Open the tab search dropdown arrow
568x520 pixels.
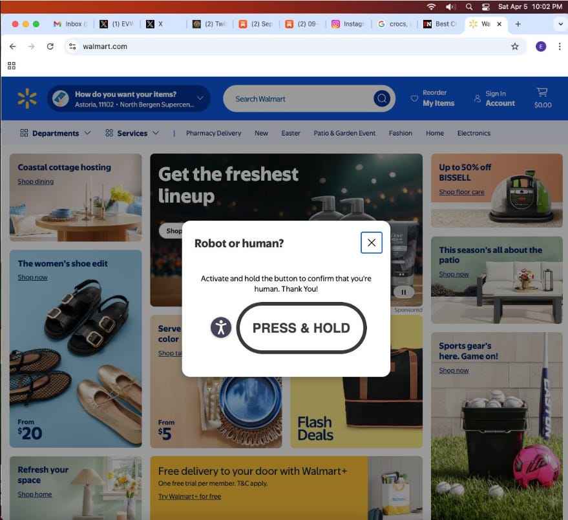(560, 25)
